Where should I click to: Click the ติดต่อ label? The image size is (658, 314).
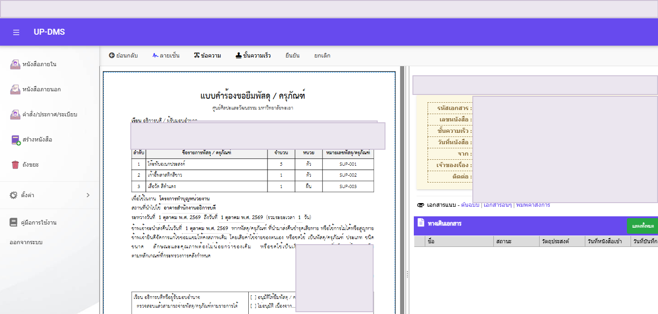coord(461,177)
